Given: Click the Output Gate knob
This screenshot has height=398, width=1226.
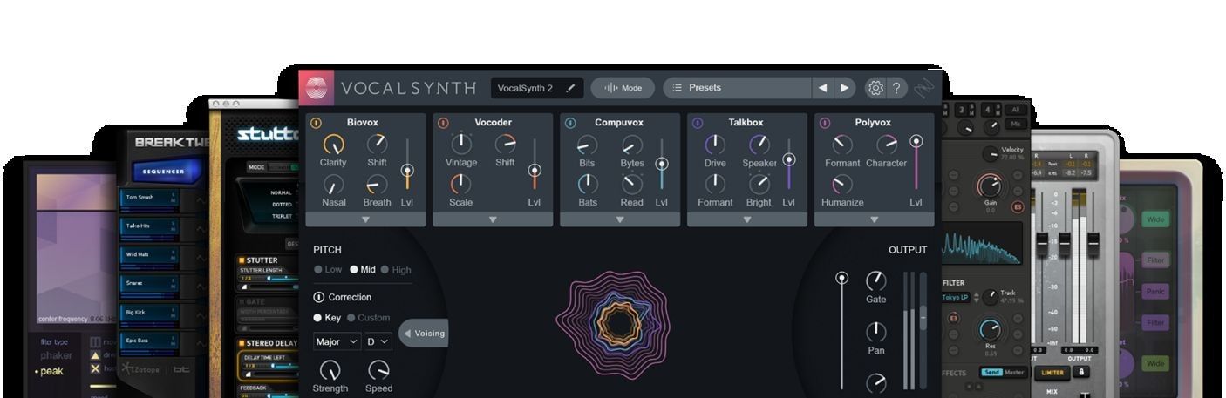Looking at the screenshot, I should pos(875,280).
